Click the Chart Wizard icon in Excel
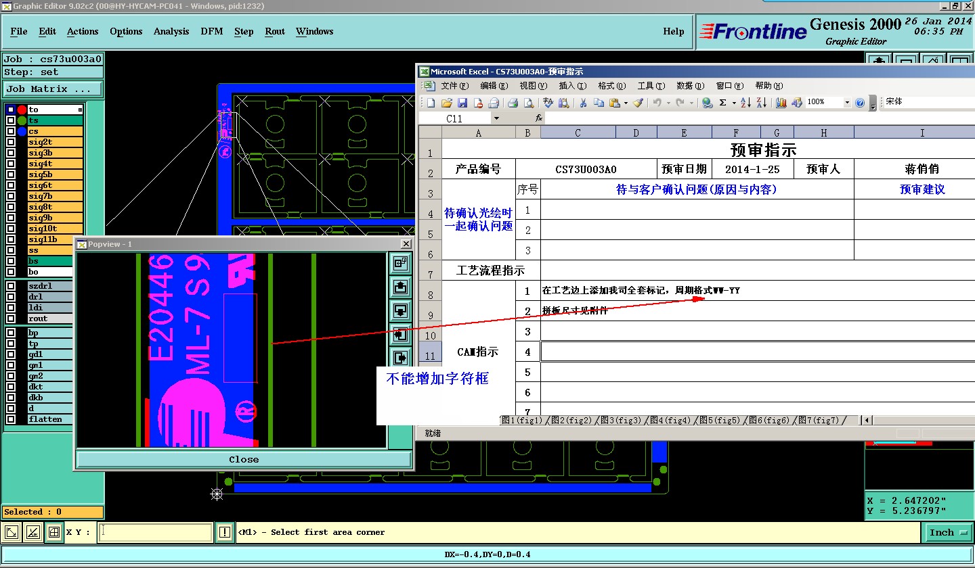 pos(781,103)
